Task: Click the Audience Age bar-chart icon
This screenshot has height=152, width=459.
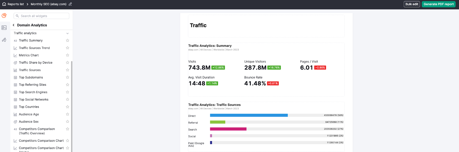Action: pyautogui.click(x=15, y=115)
